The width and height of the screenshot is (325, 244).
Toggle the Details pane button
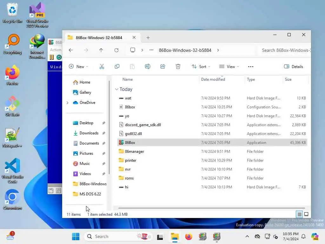(294, 67)
